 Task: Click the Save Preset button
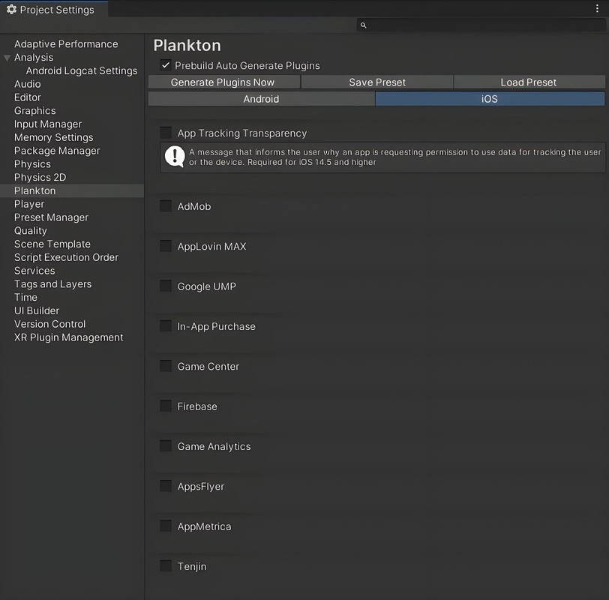click(376, 82)
